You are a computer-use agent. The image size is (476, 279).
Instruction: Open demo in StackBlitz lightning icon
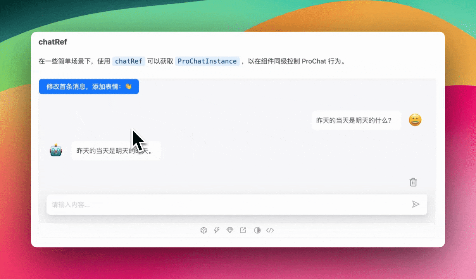coord(217,230)
